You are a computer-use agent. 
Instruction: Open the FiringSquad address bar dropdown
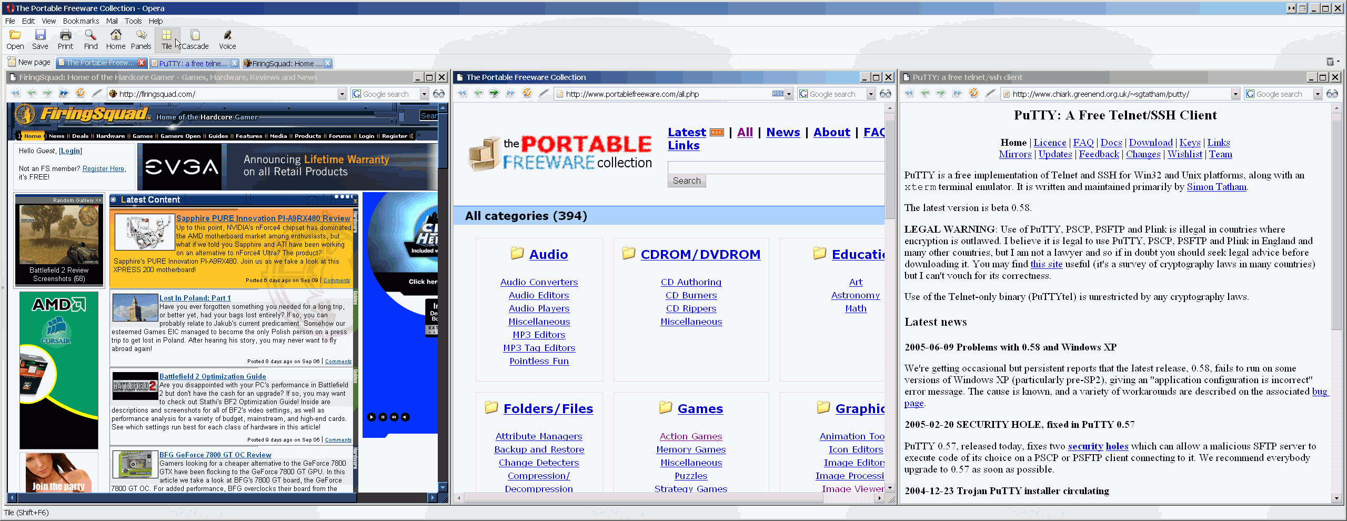342,94
